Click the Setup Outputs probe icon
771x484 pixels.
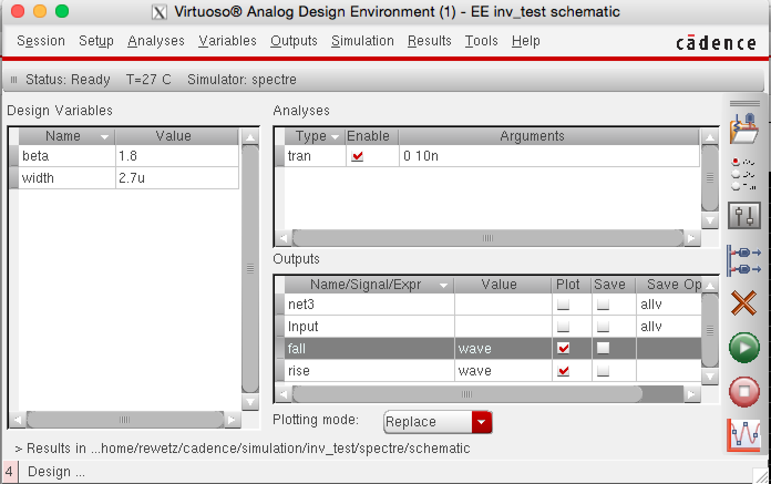(x=744, y=260)
